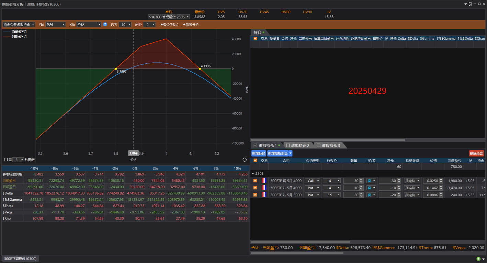The height and width of the screenshot is (263, 487).
Task: Click the 0% column header in scenario table
Action: point(135,168)
